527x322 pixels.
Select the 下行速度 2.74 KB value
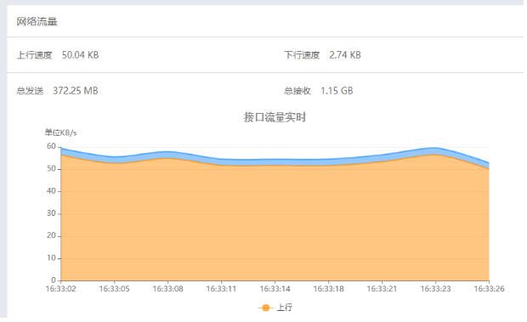click(x=345, y=55)
